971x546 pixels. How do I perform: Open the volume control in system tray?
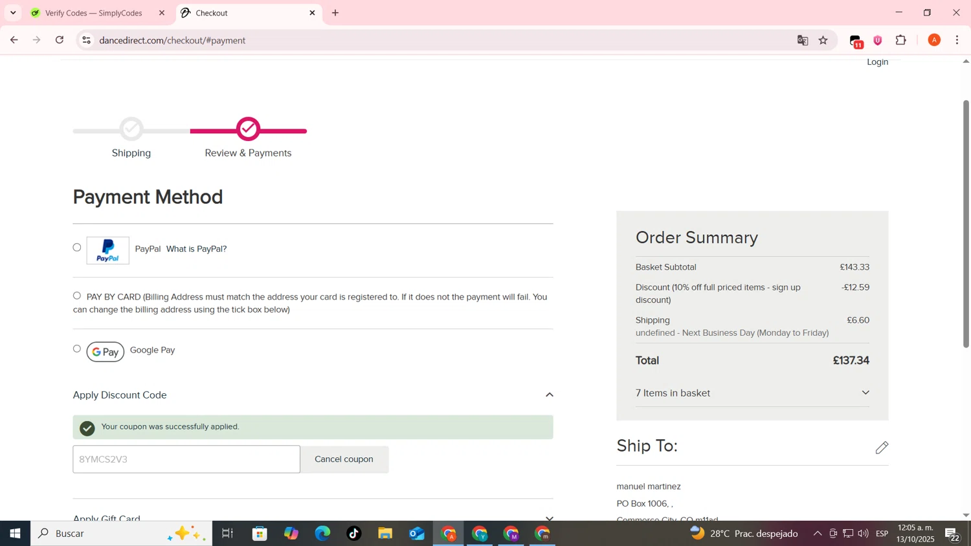[x=863, y=534]
